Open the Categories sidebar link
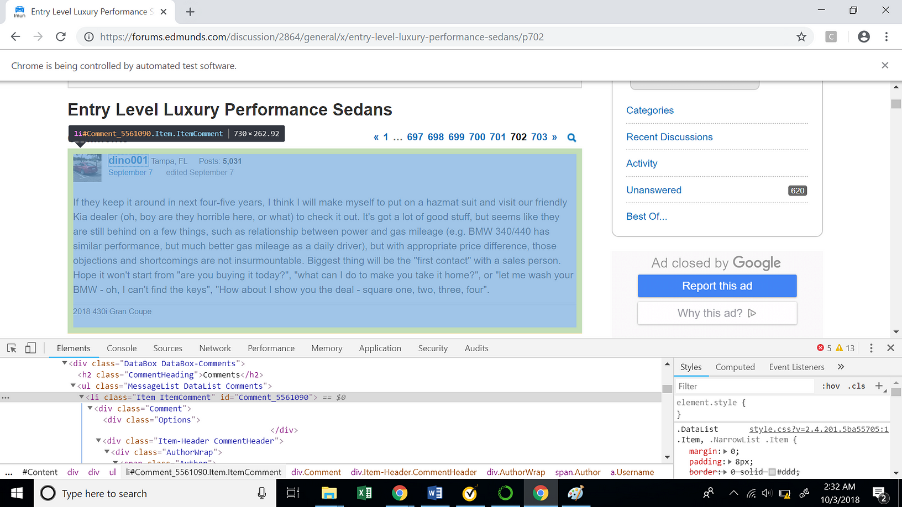The image size is (902, 507). (650, 110)
